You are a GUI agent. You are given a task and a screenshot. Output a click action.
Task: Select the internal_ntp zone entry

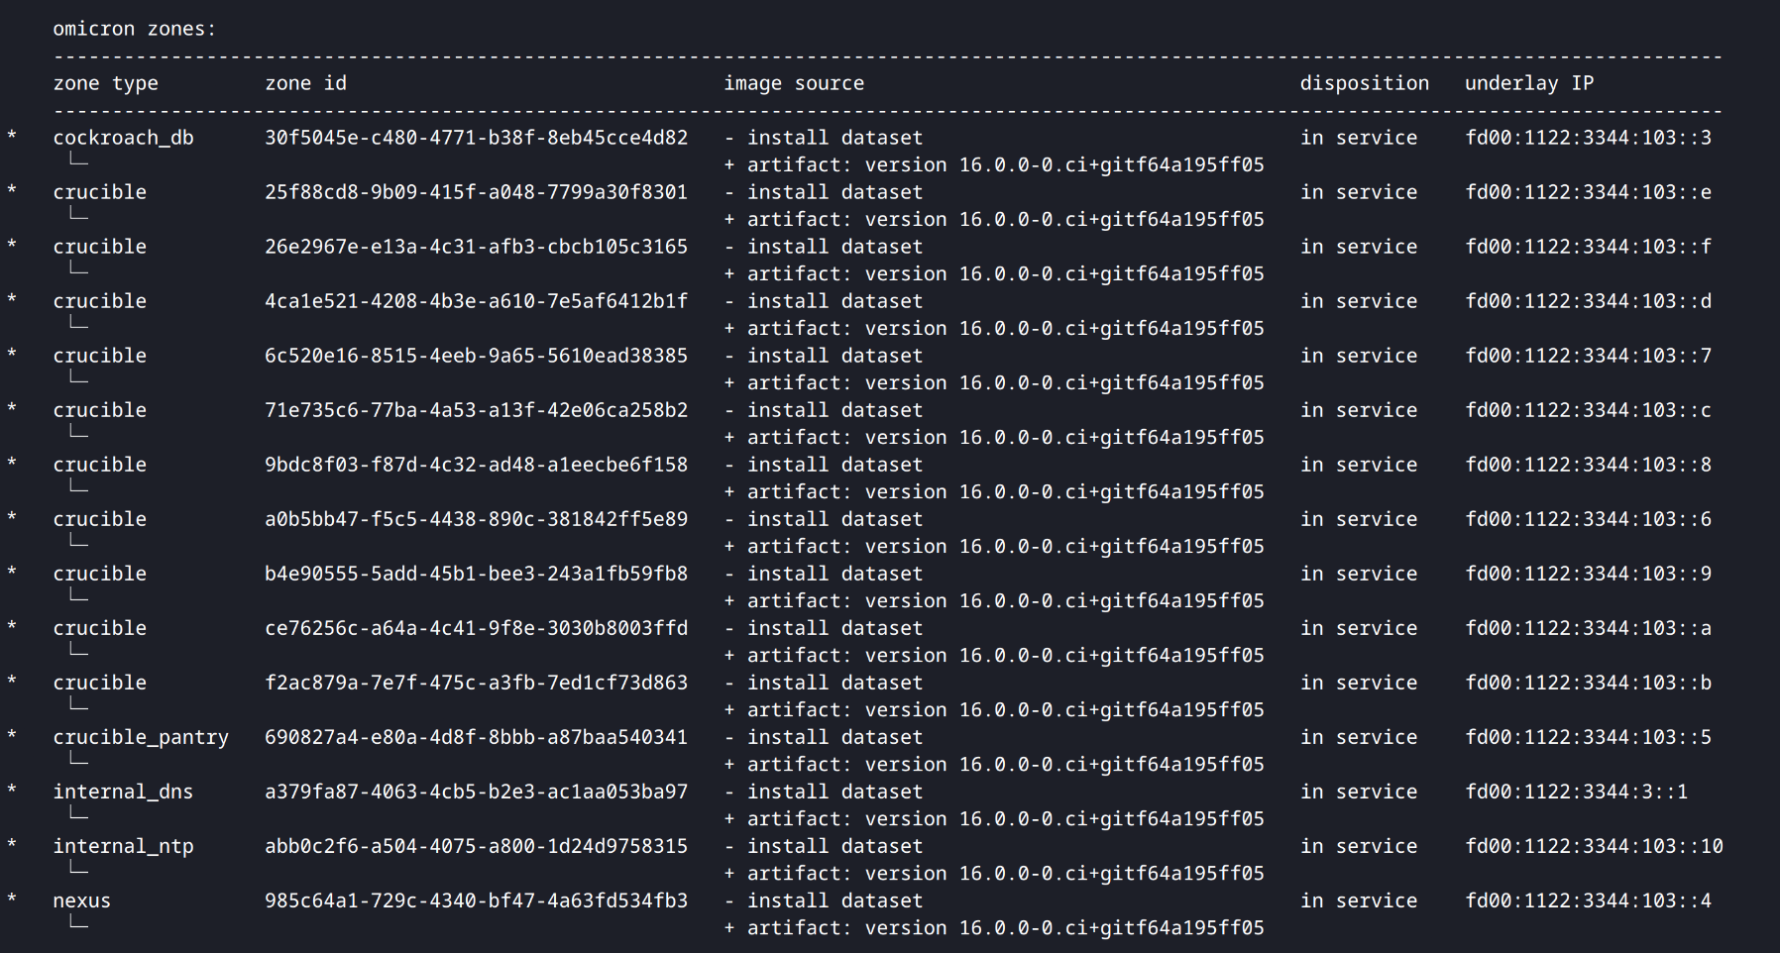tap(123, 846)
